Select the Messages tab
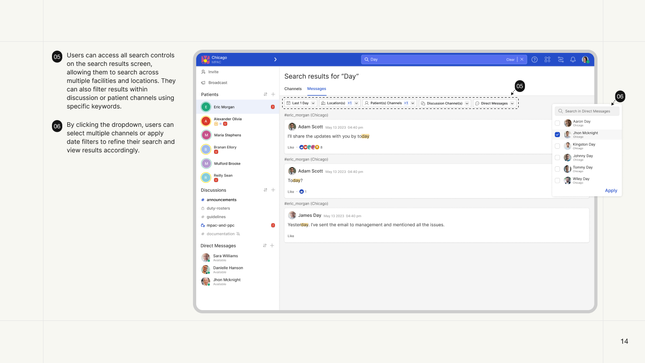 (x=317, y=89)
